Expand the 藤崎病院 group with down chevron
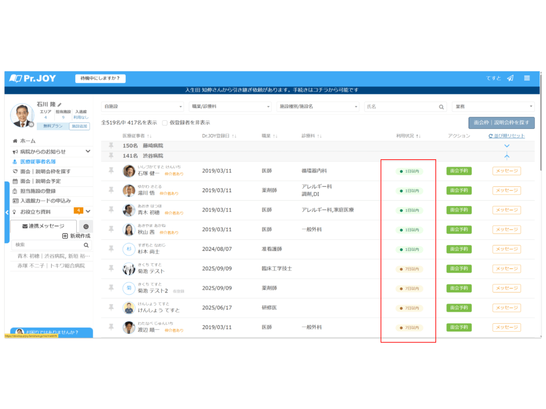 (x=507, y=146)
